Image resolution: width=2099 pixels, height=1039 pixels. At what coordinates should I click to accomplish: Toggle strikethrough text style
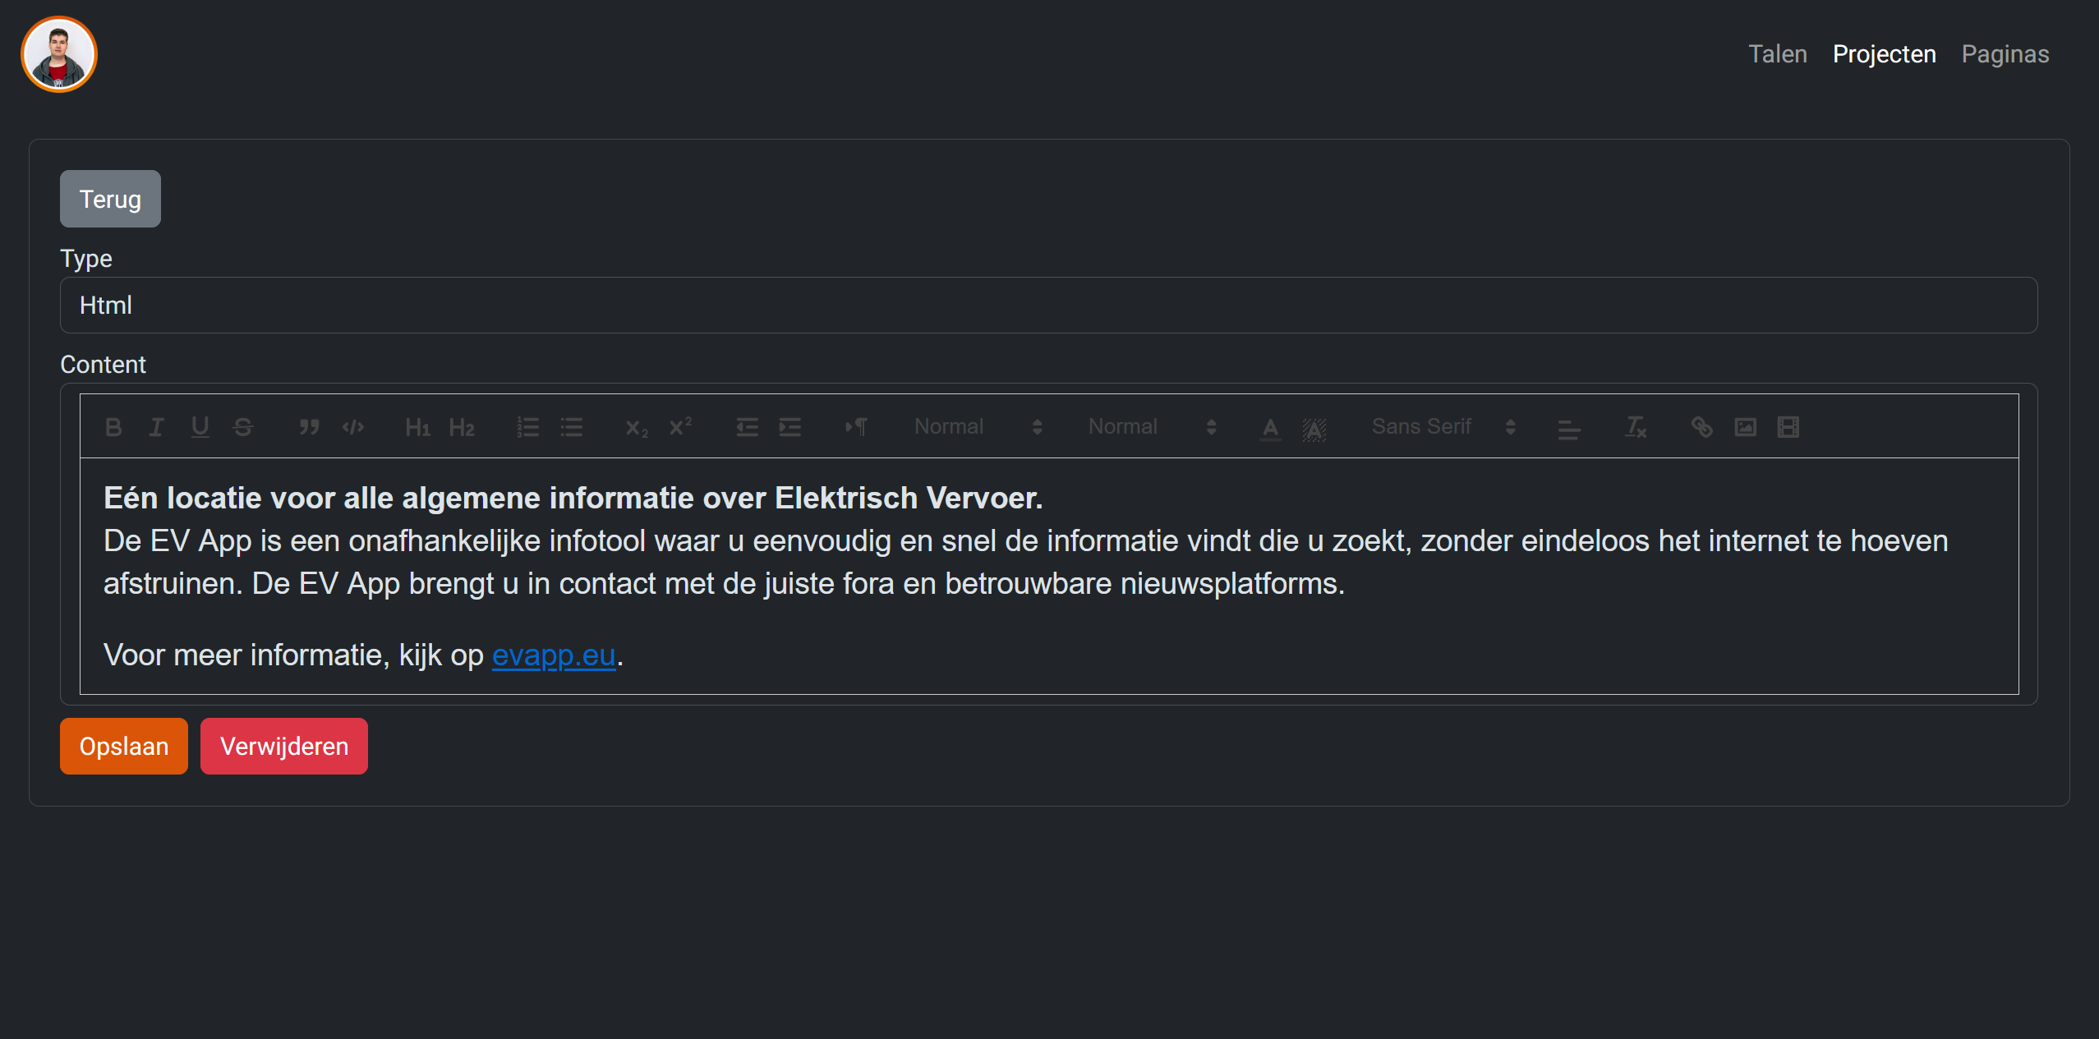pyautogui.click(x=243, y=427)
